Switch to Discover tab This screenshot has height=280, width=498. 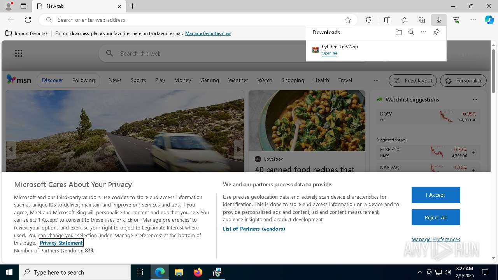(x=53, y=80)
